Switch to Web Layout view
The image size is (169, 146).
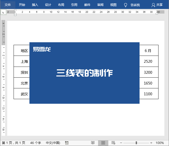pos(113,143)
